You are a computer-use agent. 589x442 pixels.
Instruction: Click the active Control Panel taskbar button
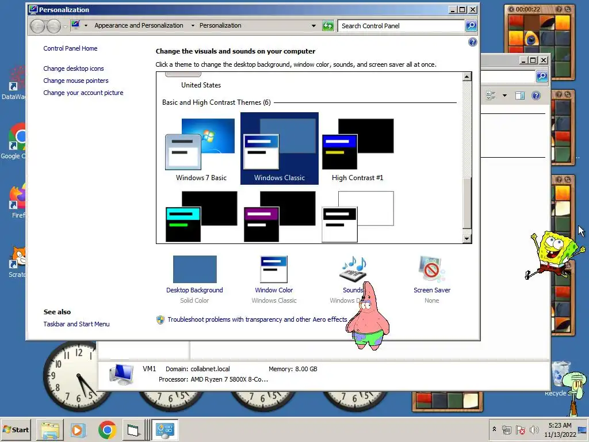click(x=165, y=430)
